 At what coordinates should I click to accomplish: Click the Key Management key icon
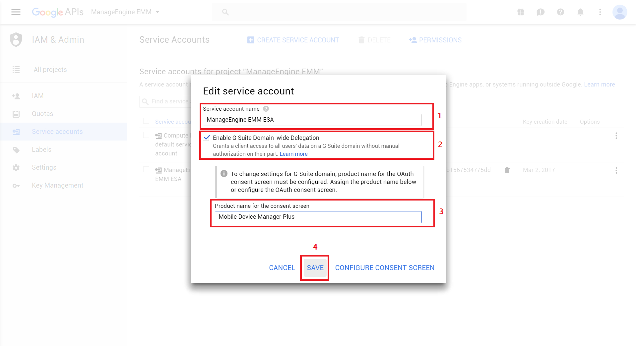click(16, 186)
